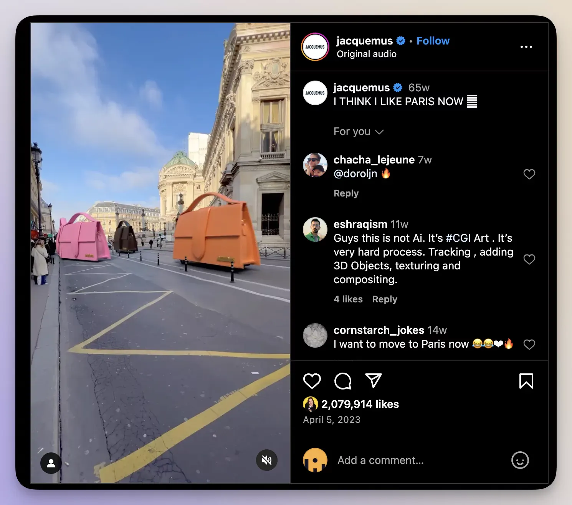Open the @doroljn mention

point(355,174)
